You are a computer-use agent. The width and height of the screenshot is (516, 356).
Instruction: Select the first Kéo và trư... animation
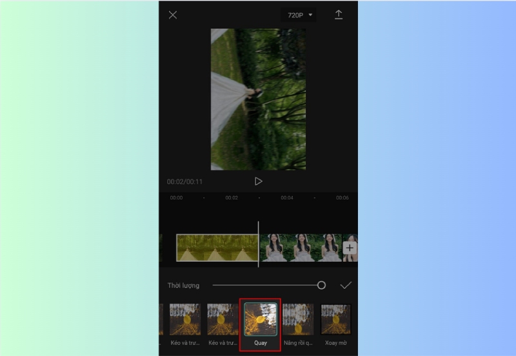[184, 320]
